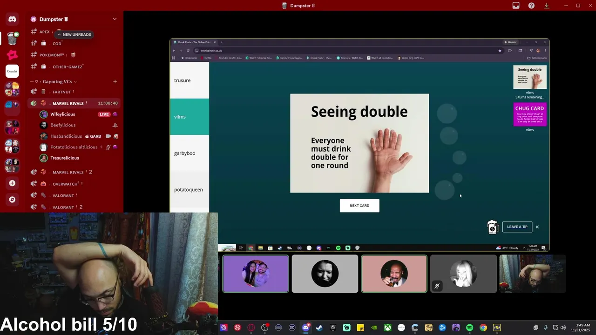This screenshot has height=335, width=596.
Task: Open Discord inbox icon in title bar
Action: click(x=516, y=6)
